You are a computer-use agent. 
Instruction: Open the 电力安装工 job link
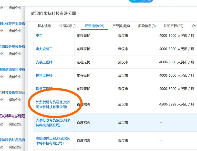click(44, 49)
